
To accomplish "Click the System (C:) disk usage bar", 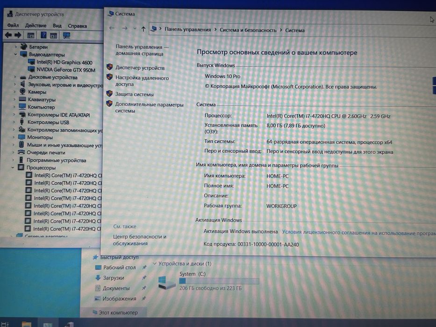I will (219, 281).
